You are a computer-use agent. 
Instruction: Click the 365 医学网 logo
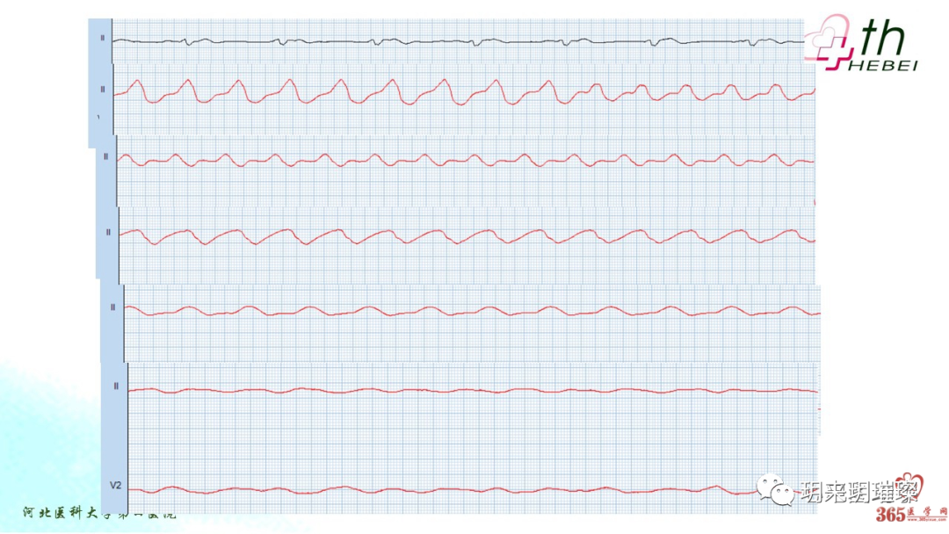coord(910,514)
